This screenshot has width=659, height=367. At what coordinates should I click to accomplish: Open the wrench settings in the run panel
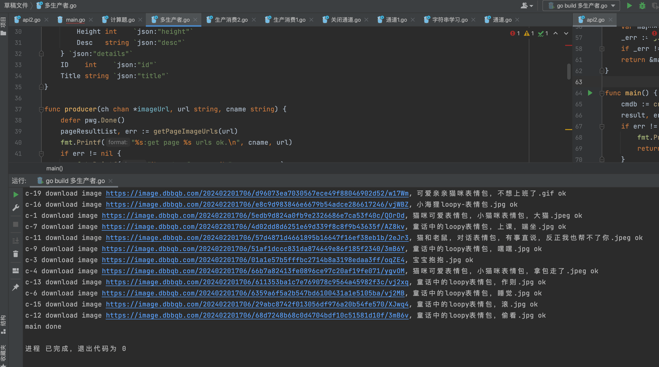[x=16, y=208]
